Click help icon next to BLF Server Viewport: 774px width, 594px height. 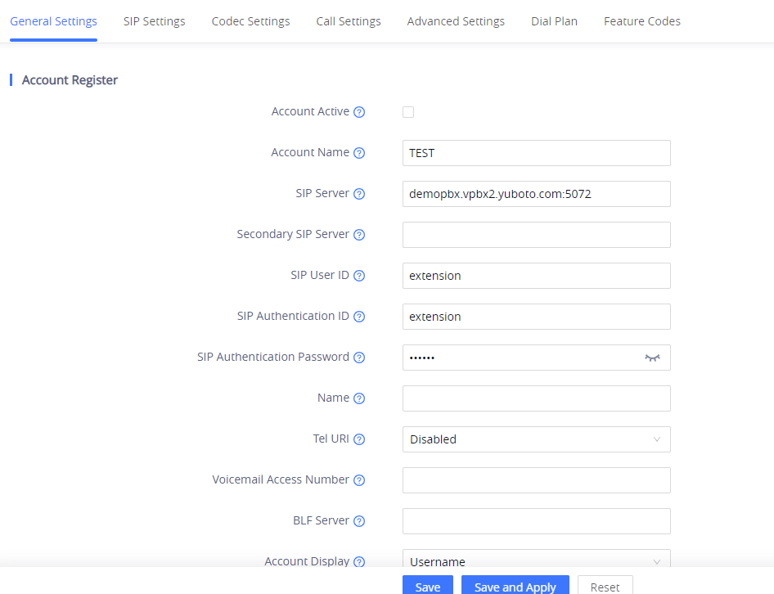pos(359,521)
